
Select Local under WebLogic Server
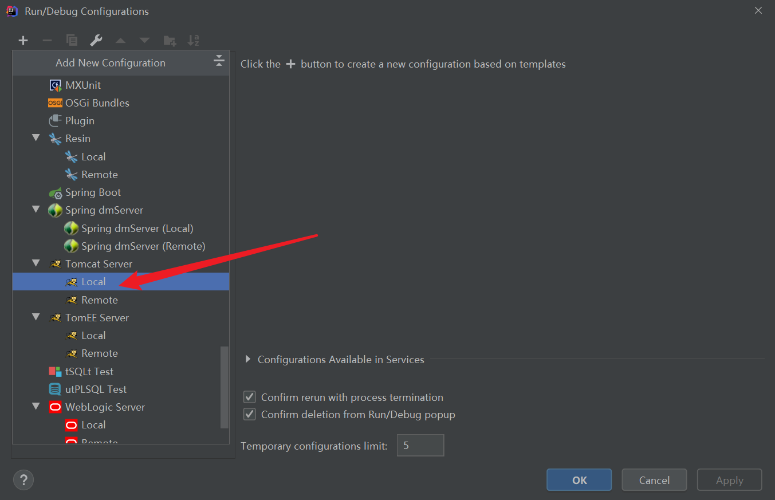(x=121, y=424)
